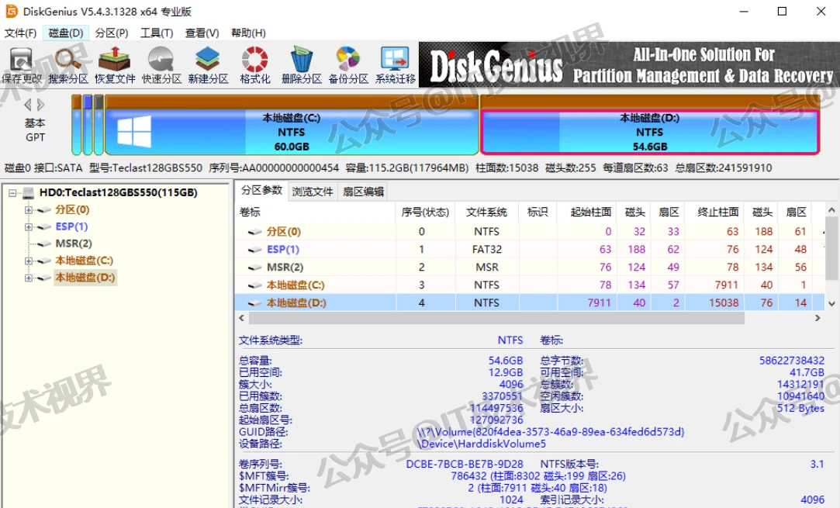Open the 查看(V) menu
This screenshot has height=508, width=840.
(202, 33)
